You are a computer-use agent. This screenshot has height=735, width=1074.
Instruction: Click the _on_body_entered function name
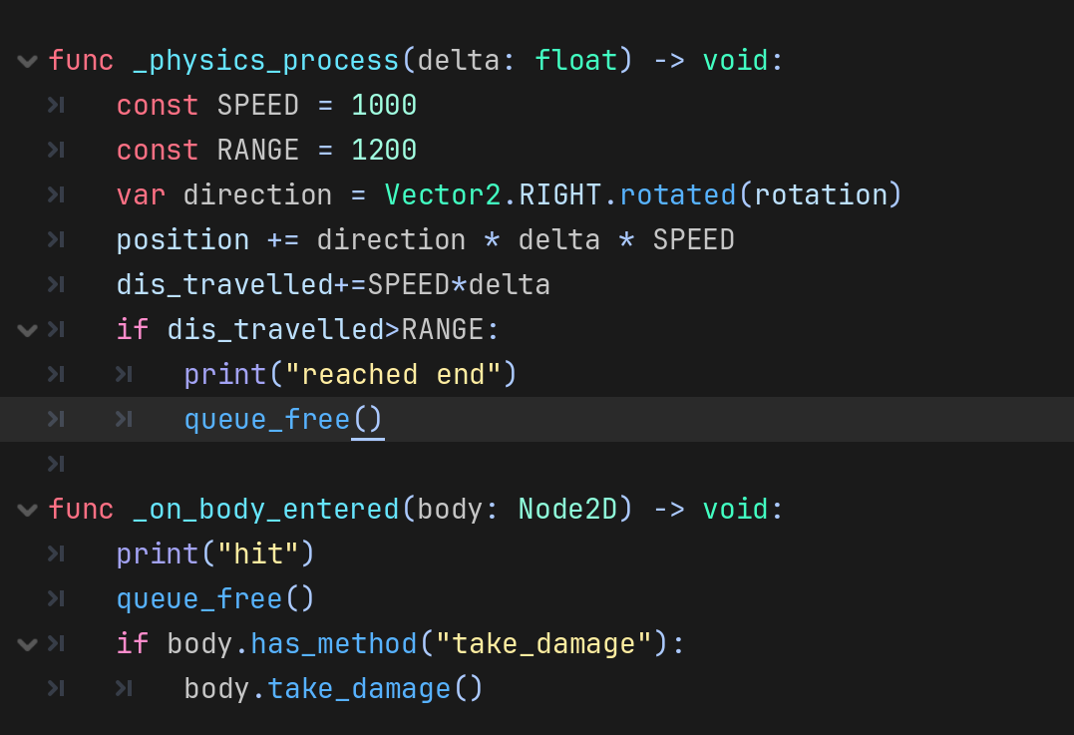[x=265, y=510]
